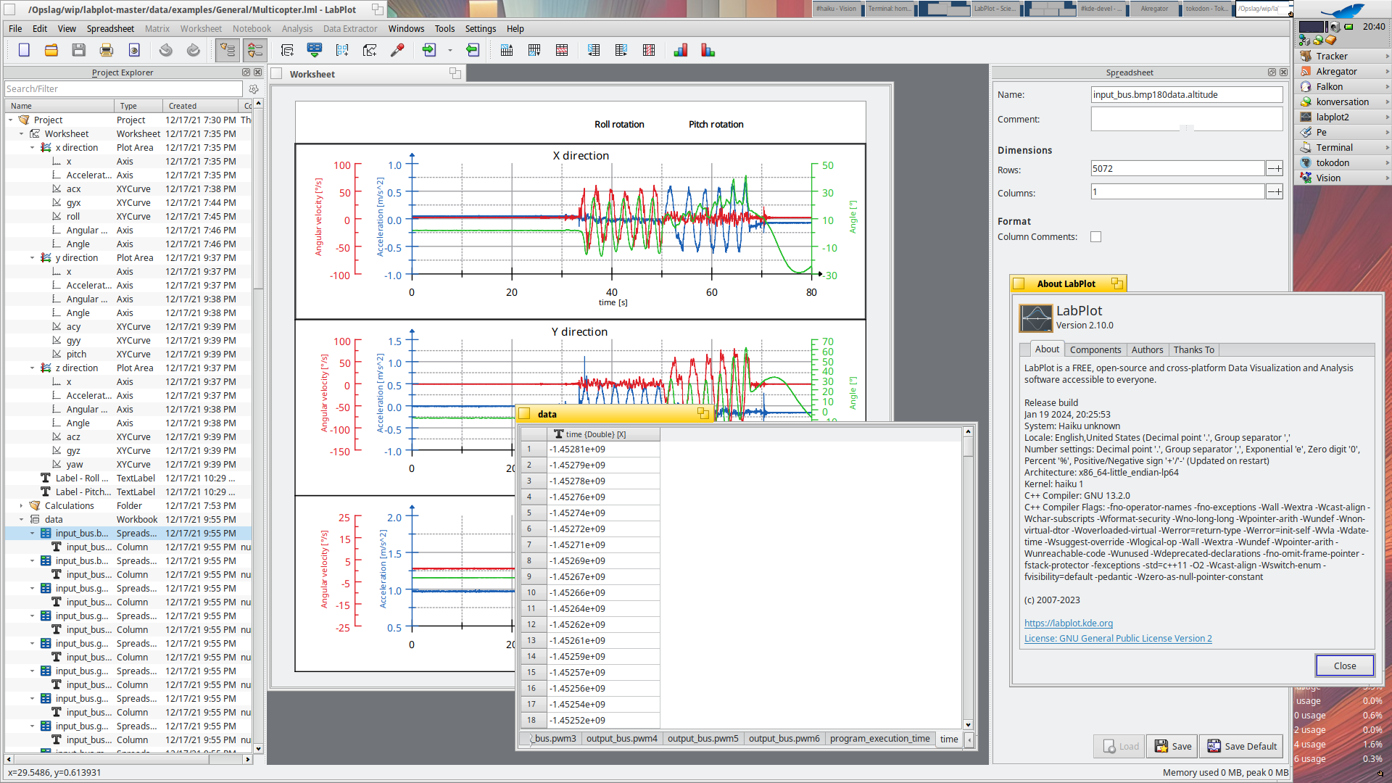
Task: Switch to Thanks To tab in About LabPlot
Action: 1193,349
